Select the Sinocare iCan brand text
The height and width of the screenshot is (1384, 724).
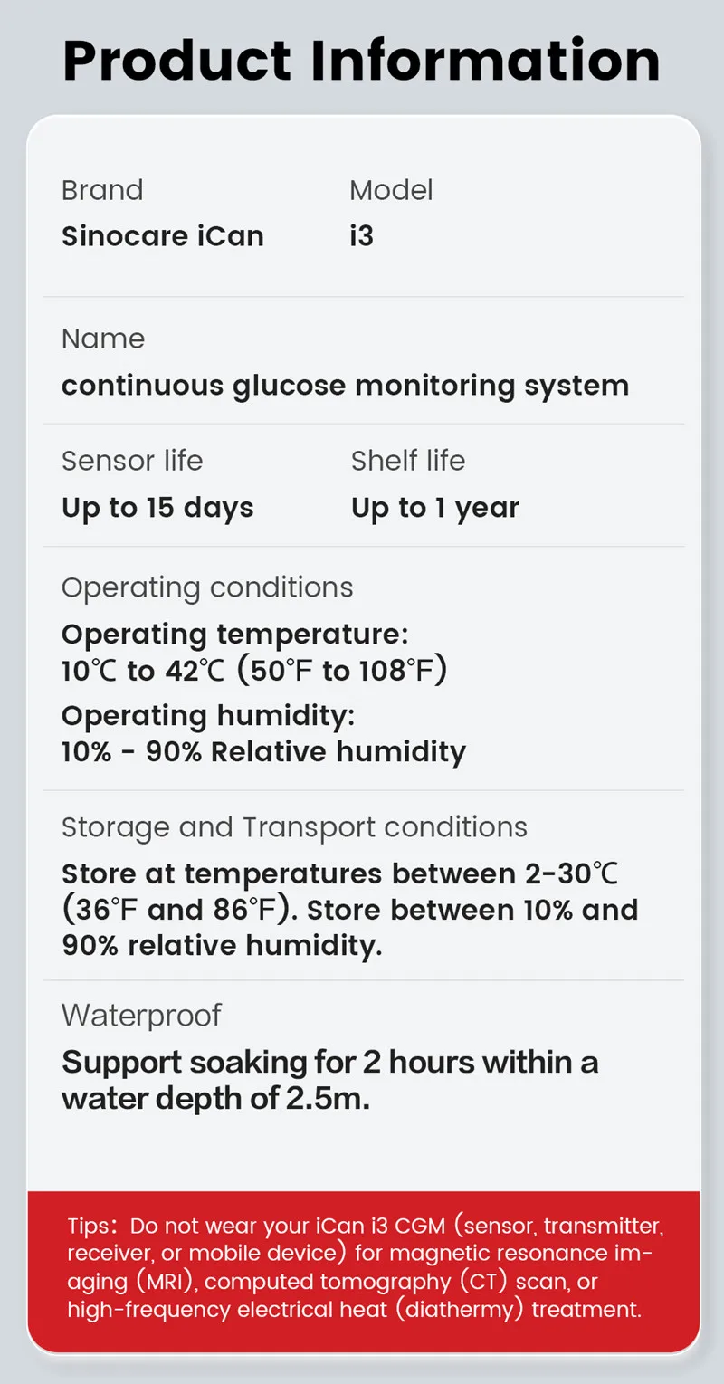(x=163, y=236)
